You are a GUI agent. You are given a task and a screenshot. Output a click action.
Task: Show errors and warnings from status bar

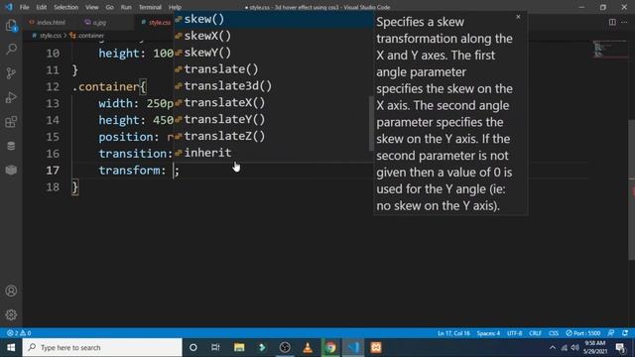19,333
